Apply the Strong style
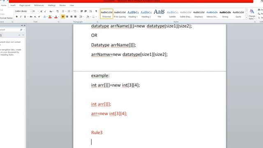Viewport: 263px width, 148px height. pyautogui.click(x=225, y=14)
